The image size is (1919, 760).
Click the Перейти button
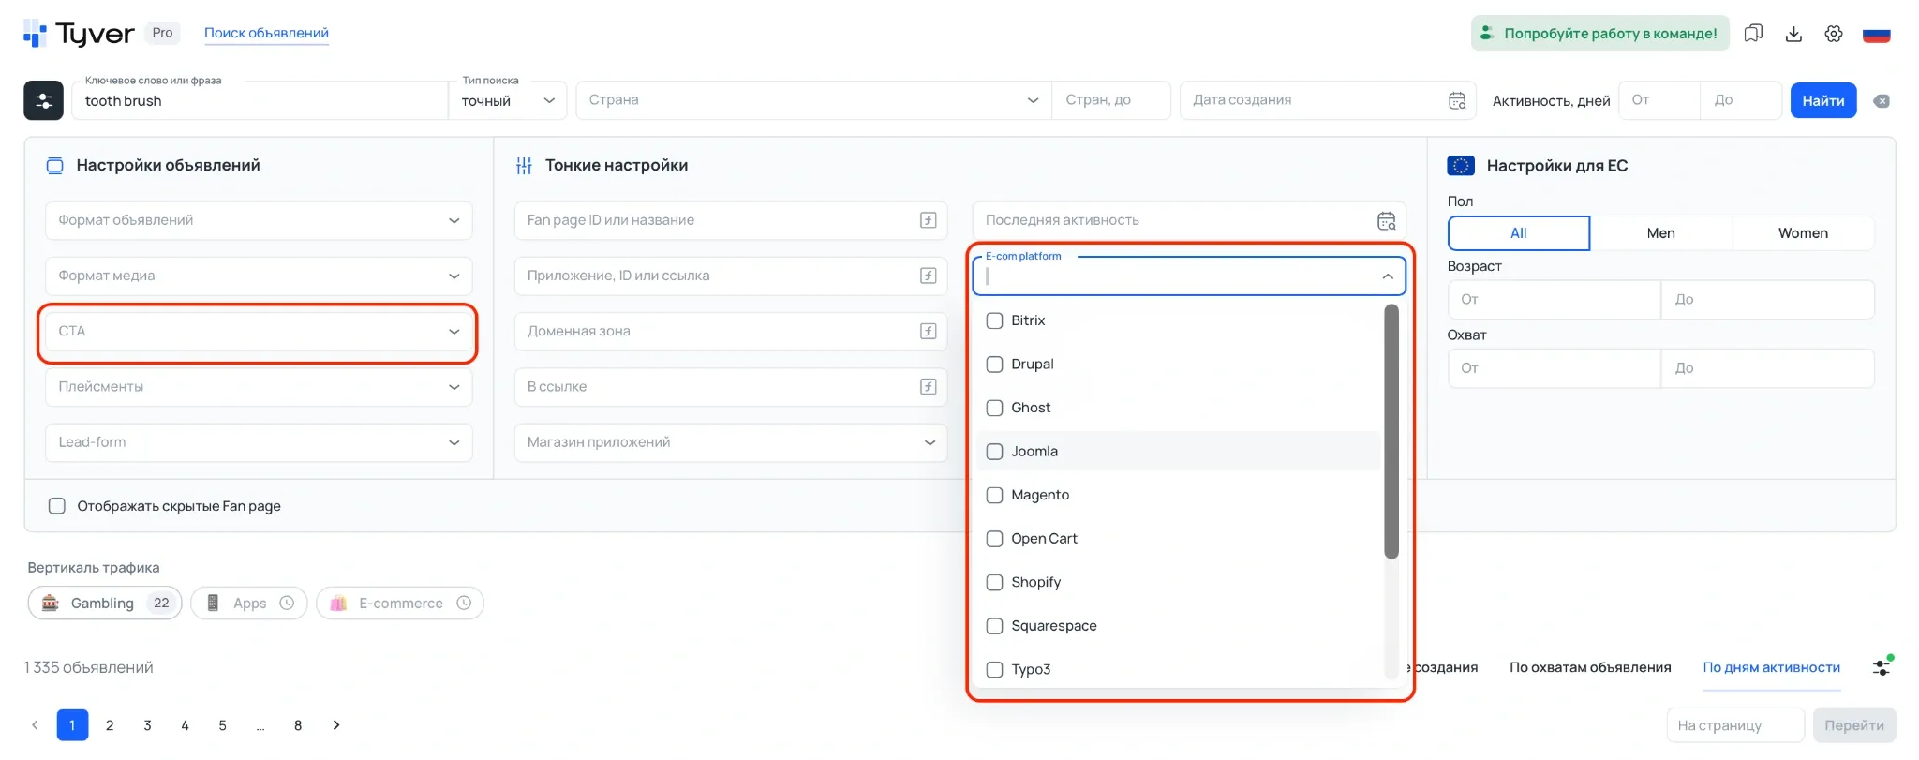point(1854,725)
